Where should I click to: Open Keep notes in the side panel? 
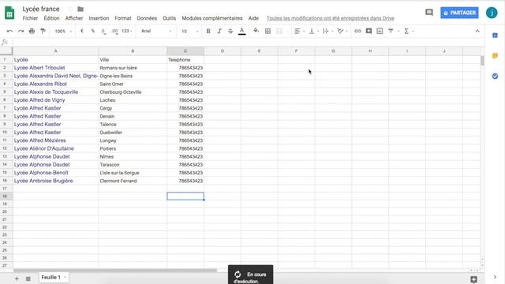(495, 56)
